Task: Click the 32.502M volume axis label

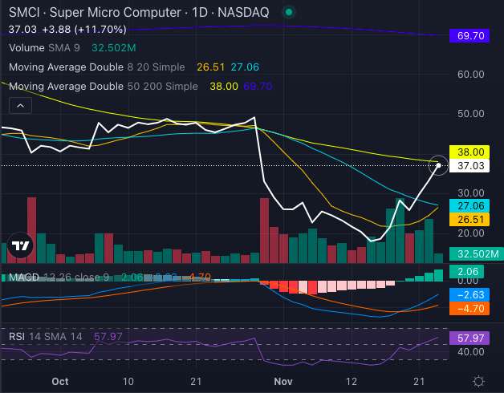Action: [474, 253]
